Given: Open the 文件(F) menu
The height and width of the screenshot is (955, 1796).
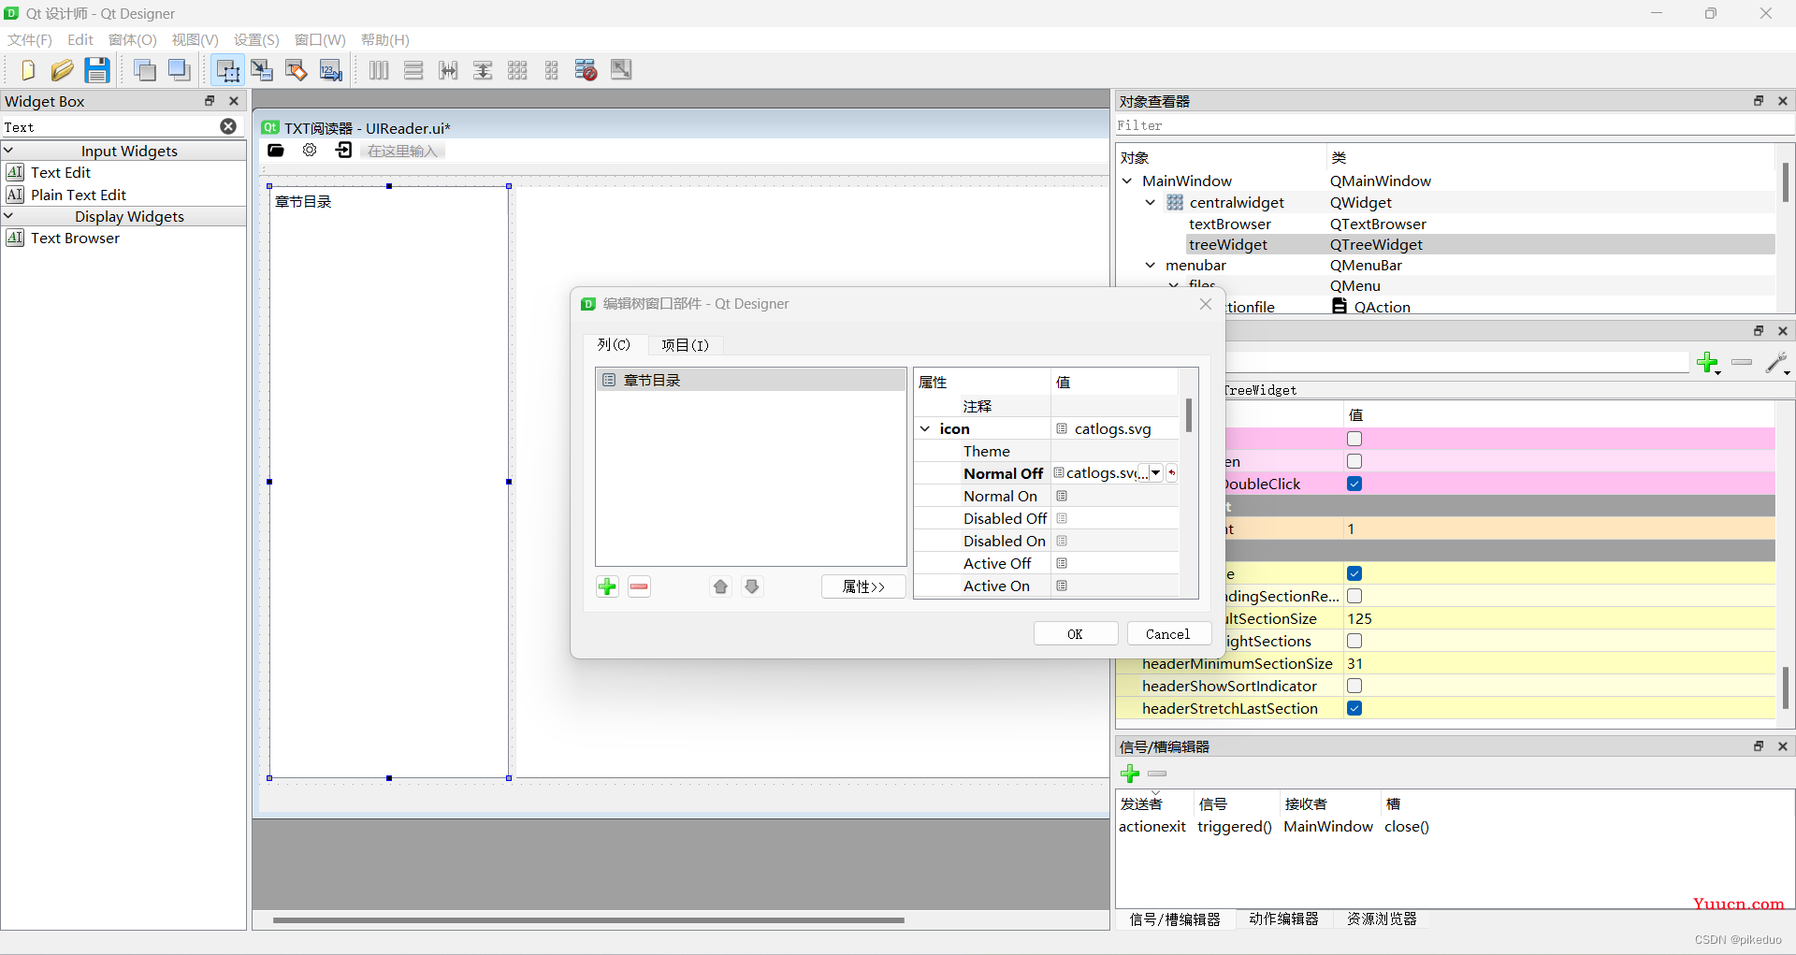Looking at the screenshot, I should [30, 39].
